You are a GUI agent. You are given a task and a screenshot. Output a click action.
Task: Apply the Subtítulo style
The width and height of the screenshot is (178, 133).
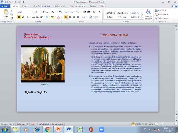(x=135, y=15)
